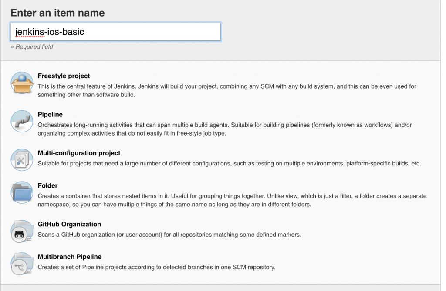Click the Multi-configuration project heading
The height and width of the screenshot is (291, 446).
click(x=79, y=153)
